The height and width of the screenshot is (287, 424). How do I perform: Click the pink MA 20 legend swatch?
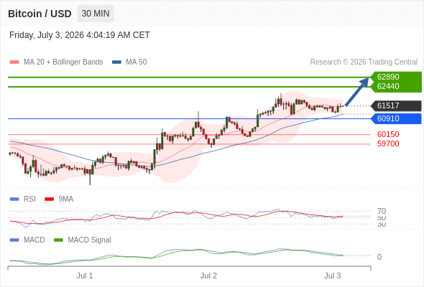click(14, 62)
